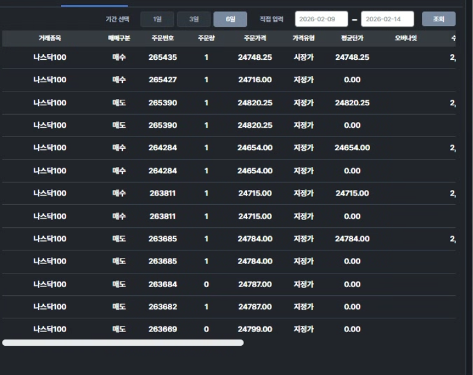Click 나스닥100 in order 263669 row

50,330
